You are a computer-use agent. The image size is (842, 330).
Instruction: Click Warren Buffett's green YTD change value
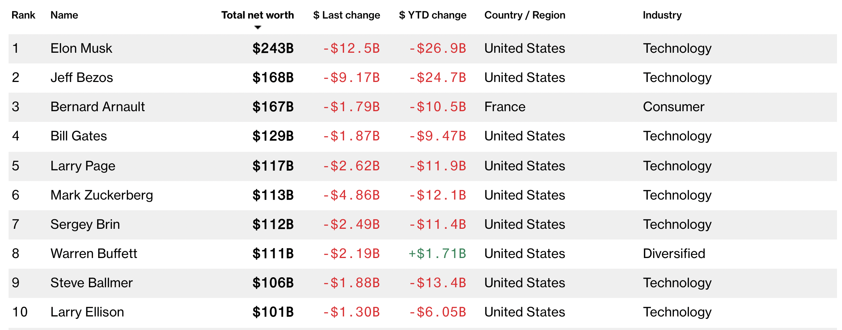pos(437,253)
